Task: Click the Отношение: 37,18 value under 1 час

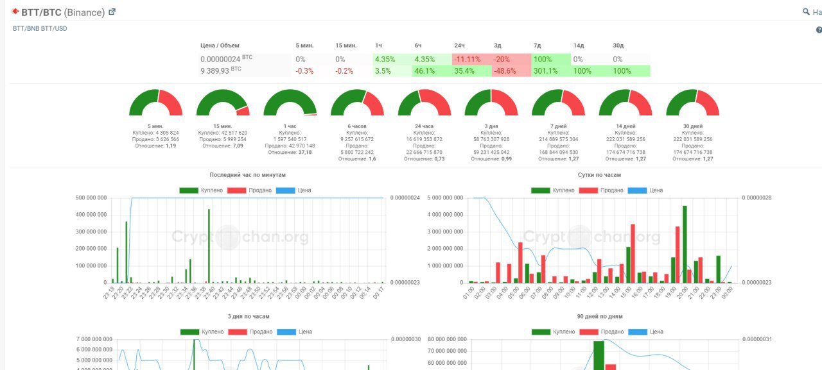Action: tap(290, 152)
